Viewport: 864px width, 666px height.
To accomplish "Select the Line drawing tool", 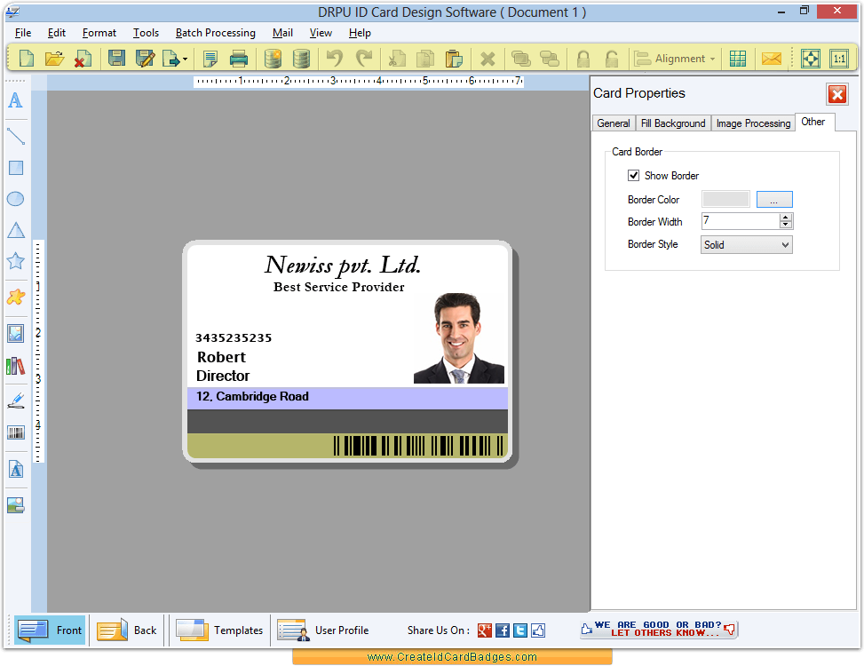I will 15,136.
